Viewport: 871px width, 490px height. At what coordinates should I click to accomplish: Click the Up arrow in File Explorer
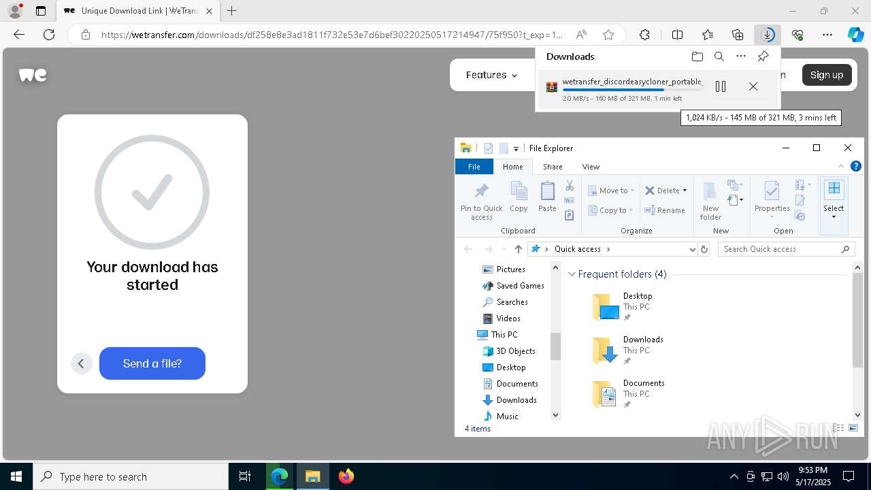[519, 249]
